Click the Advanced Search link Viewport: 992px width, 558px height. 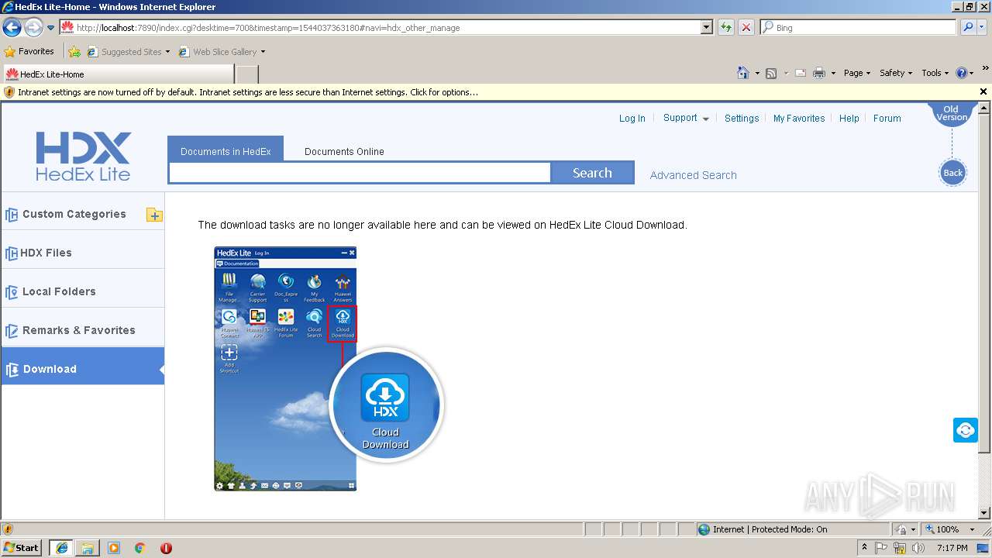pos(693,175)
